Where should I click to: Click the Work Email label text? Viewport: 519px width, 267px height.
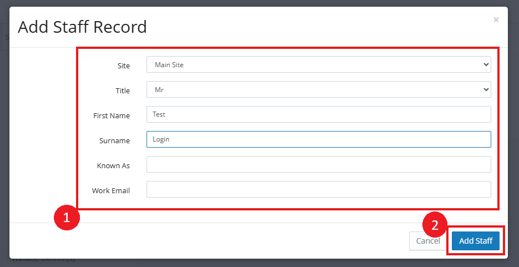(111, 191)
